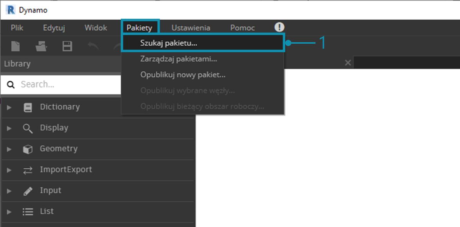This screenshot has width=460, height=227.
Task: Click the List bullet icon
Action: (28, 212)
